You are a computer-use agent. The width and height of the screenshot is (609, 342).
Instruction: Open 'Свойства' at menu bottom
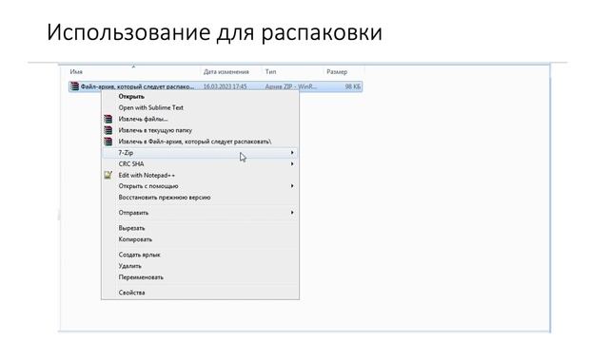[131, 293]
